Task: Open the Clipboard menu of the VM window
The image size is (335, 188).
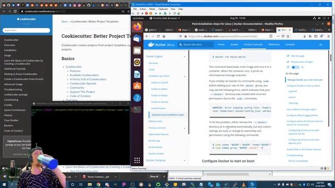Action: 163,9
